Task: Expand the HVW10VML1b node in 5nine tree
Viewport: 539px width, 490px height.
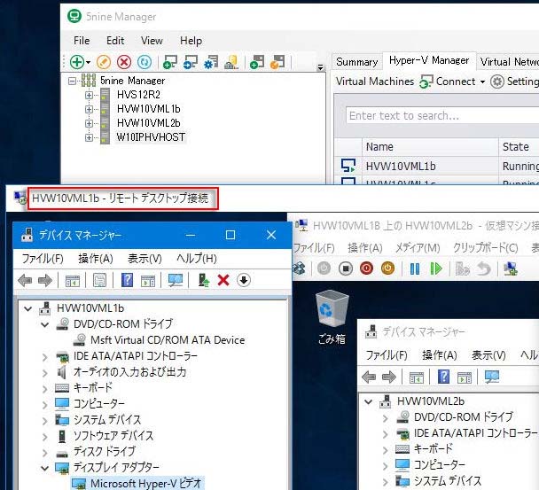Action: click(x=89, y=109)
